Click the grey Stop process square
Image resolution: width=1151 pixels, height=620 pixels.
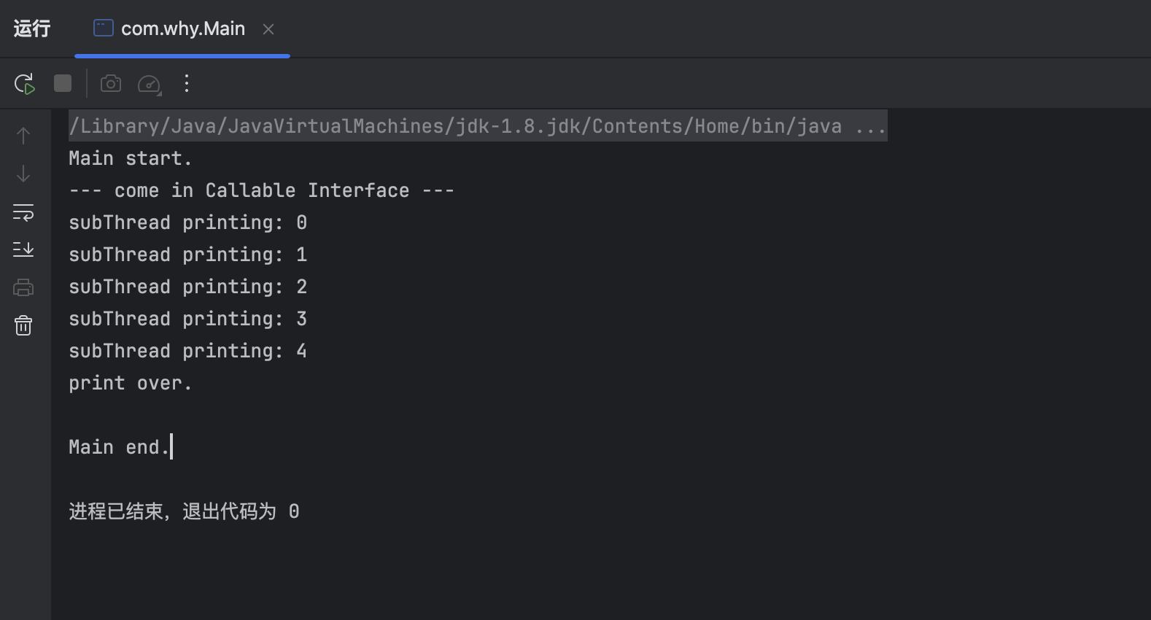pyautogui.click(x=63, y=83)
